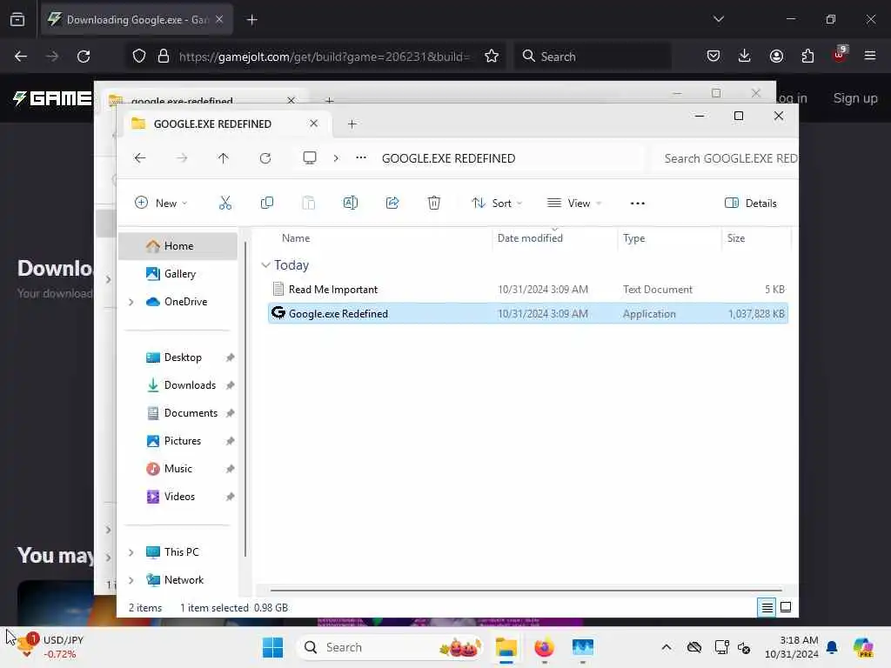Viewport: 891px width, 668px height.
Task: Open Windows Start menu
Action: [x=272, y=647]
